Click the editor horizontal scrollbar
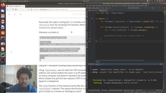The width and height of the screenshot is (166, 93). 120,60
